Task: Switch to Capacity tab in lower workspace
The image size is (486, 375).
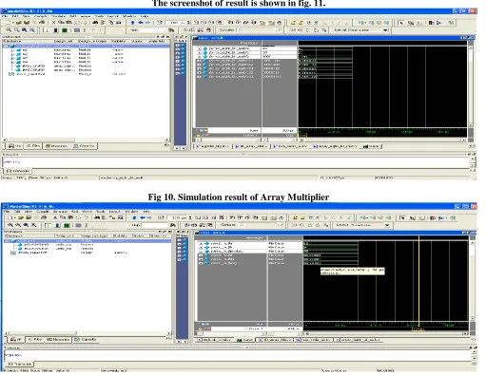Action: click(x=86, y=340)
